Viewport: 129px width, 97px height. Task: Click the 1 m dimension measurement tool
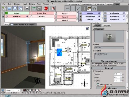(x=94, y=9)
